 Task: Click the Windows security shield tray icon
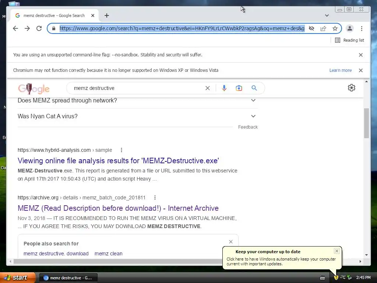click(336, 278)
